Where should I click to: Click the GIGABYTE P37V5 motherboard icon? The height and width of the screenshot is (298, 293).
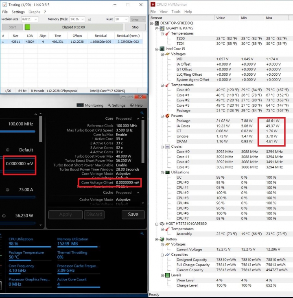tap(162, 28)
